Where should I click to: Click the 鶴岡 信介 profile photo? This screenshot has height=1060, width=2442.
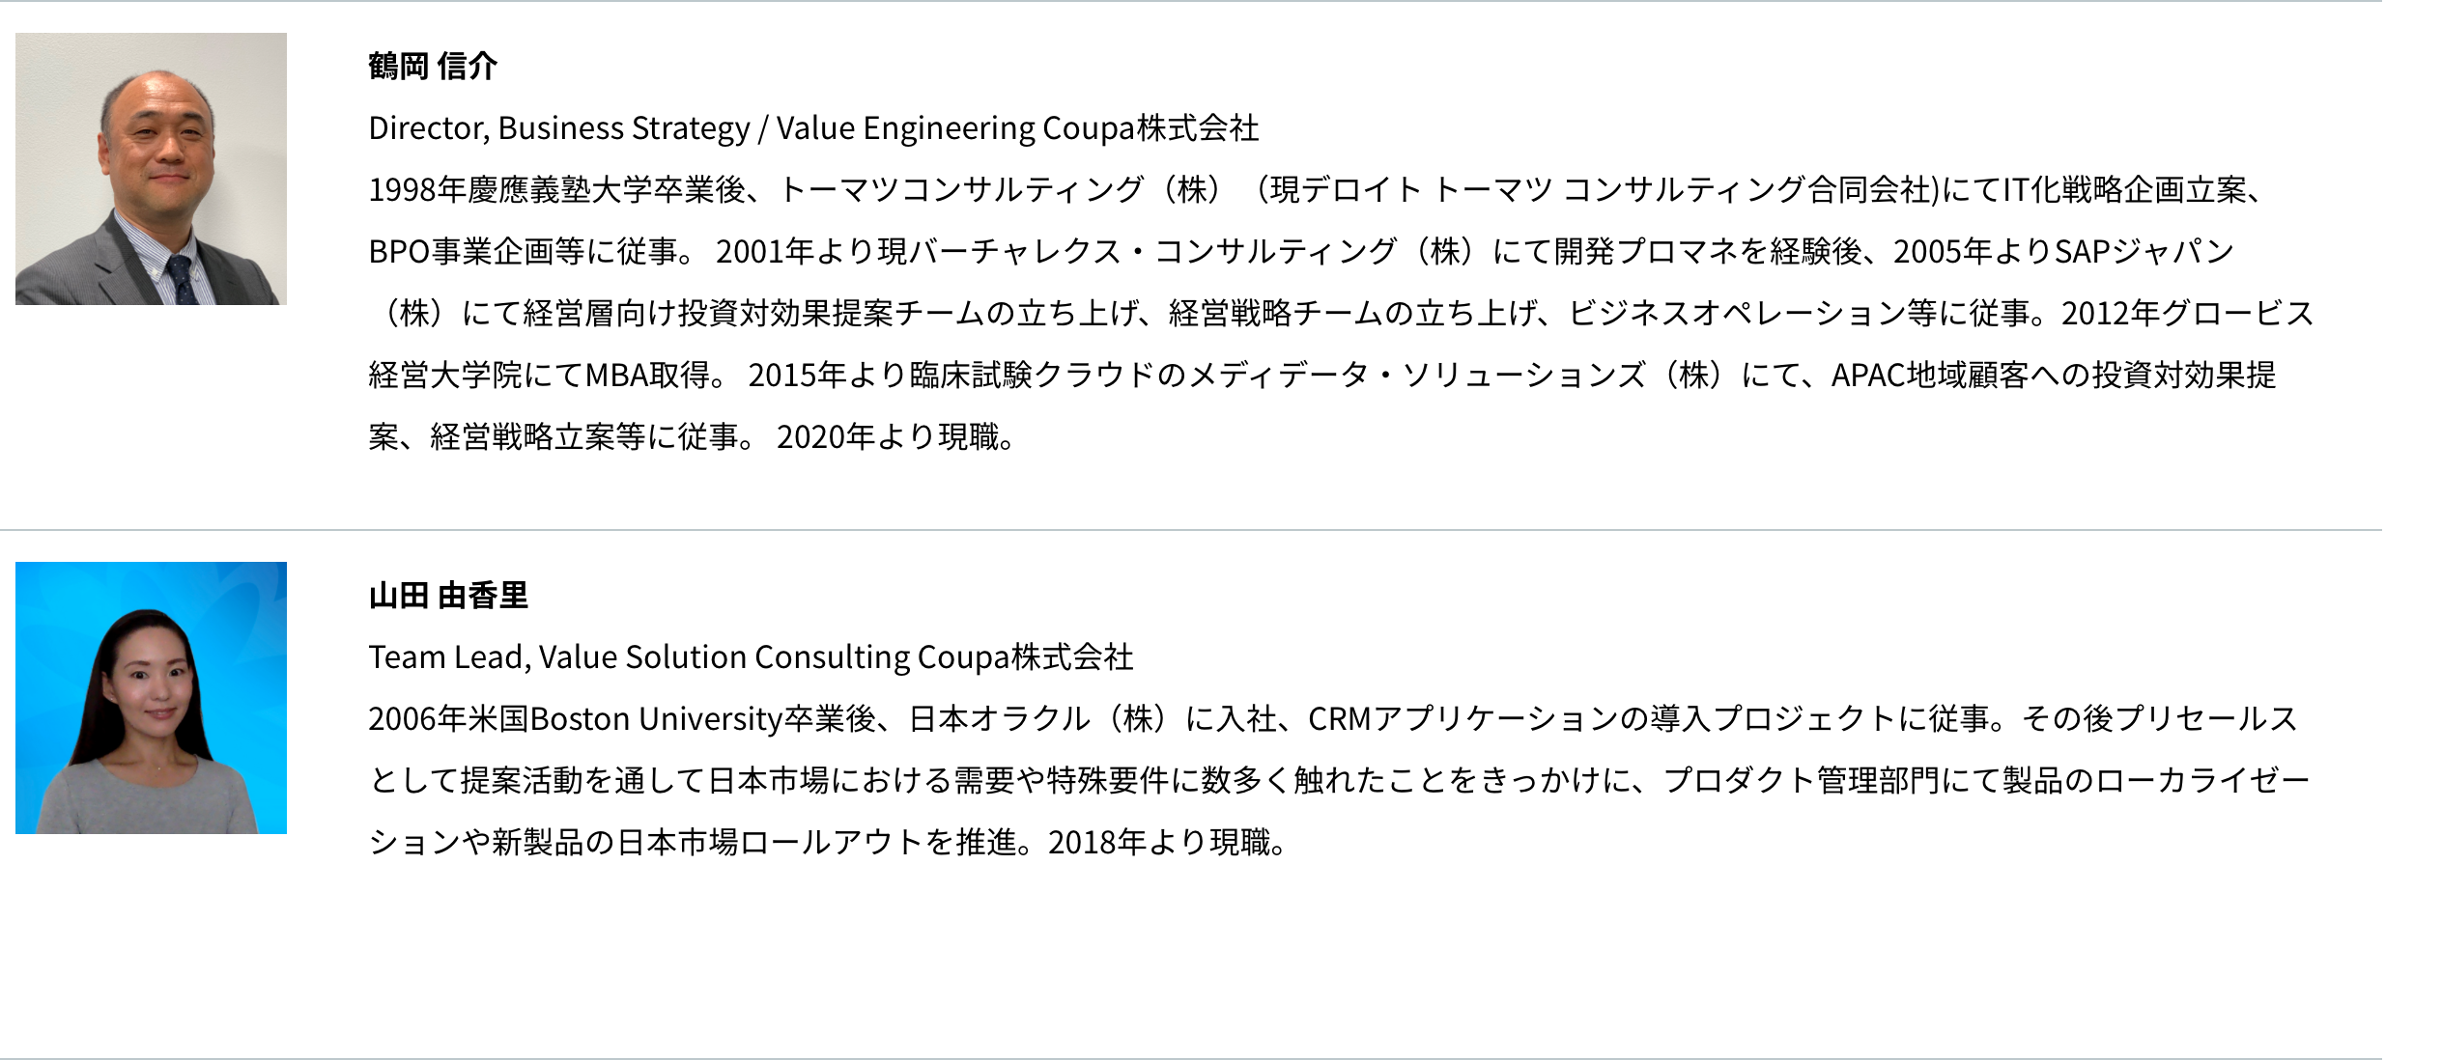coord(151,169)
